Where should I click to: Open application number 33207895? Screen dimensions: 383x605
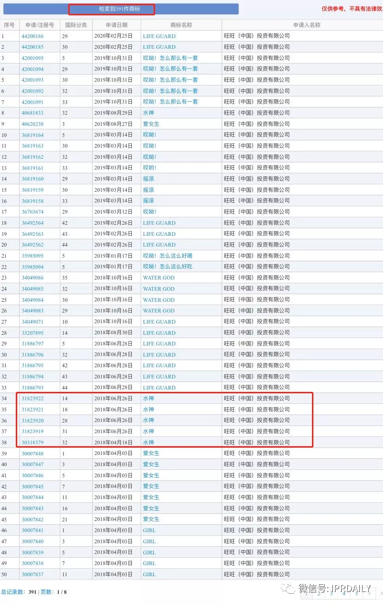(x=32, y=333)
